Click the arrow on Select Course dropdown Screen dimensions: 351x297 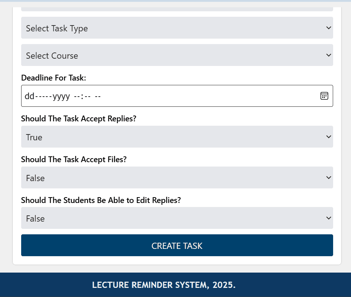[x=328, y=55]
